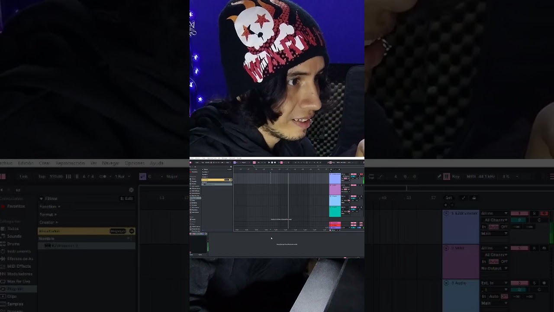Solo track 1
The image size is (554, 312).
click(x=358, y=174)
